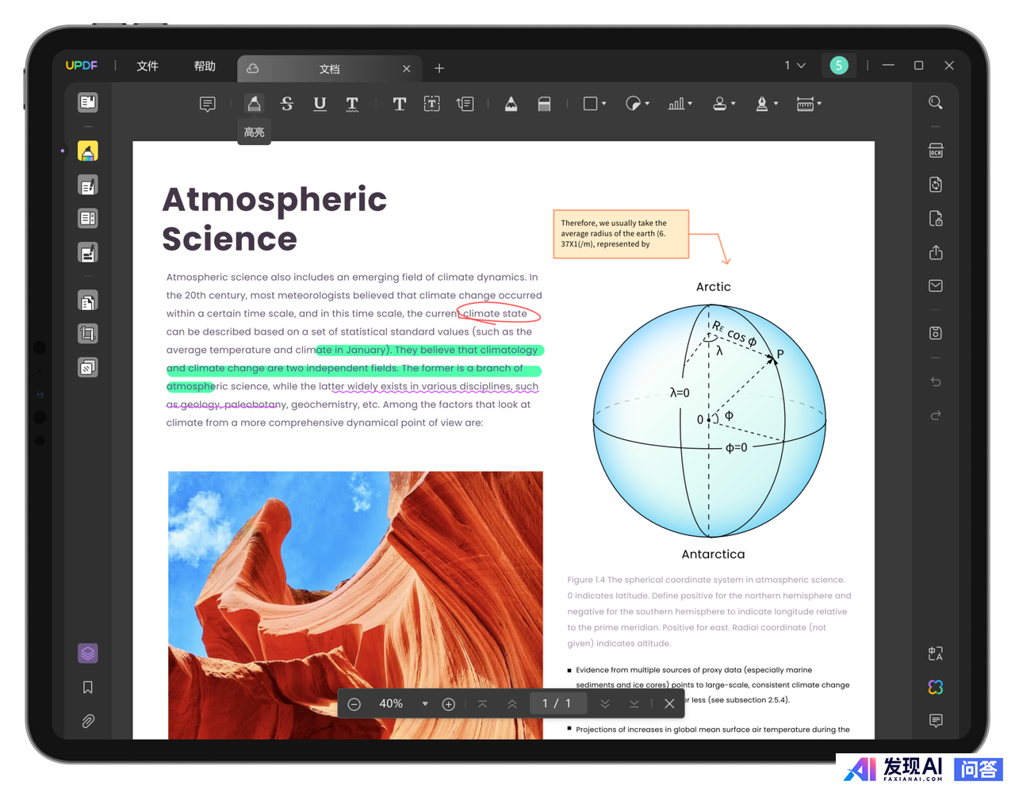Select the text callout tool
The image size is (1015, 789).
pyautogui.click(x=465, y=104)
